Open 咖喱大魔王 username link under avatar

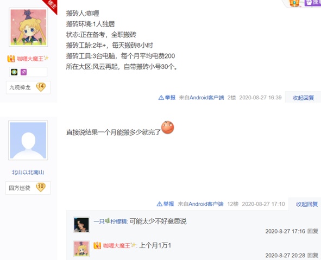30,59
